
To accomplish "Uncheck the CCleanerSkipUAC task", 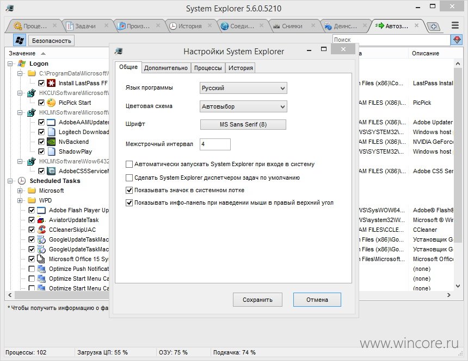I will click(32, 230).
